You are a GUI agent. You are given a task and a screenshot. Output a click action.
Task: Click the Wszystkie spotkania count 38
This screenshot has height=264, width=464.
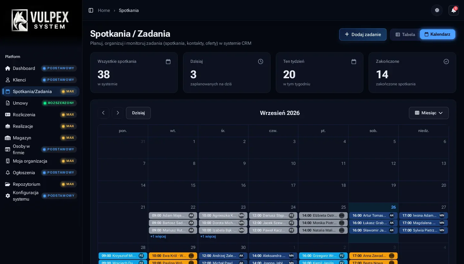[104, 75]
